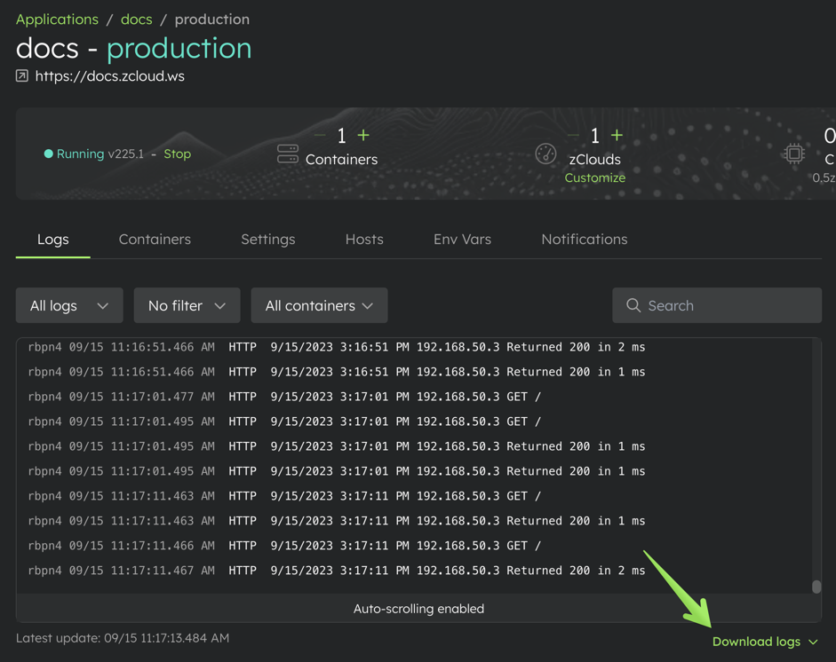This screenshot has height=662, width=836.
Task: Click Stop to halt the running application
Action: 177,154
